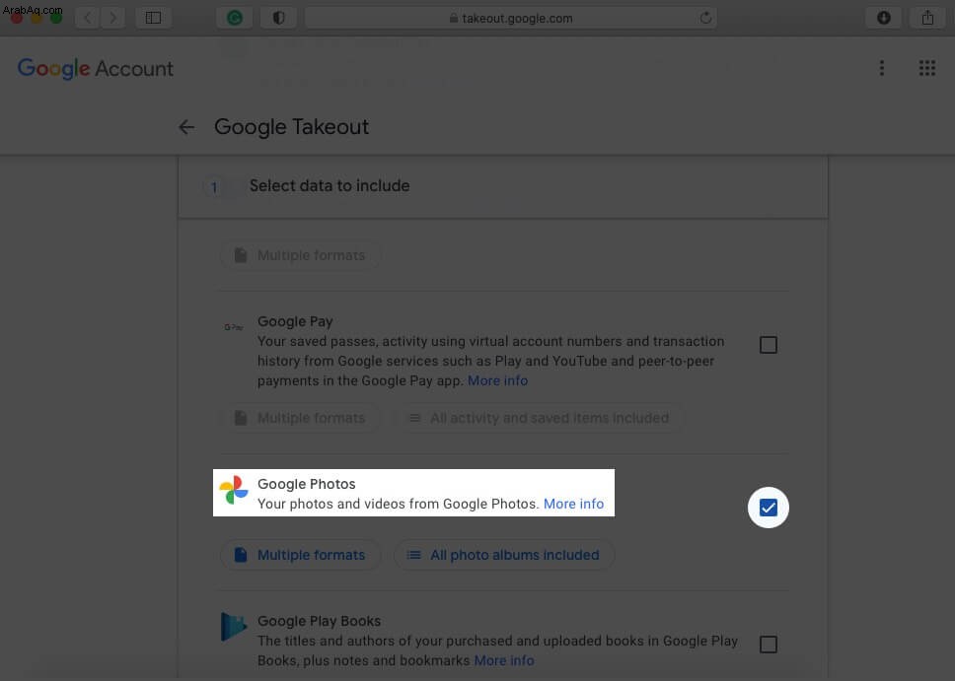Open the three-dot options menu

point(881,68)
